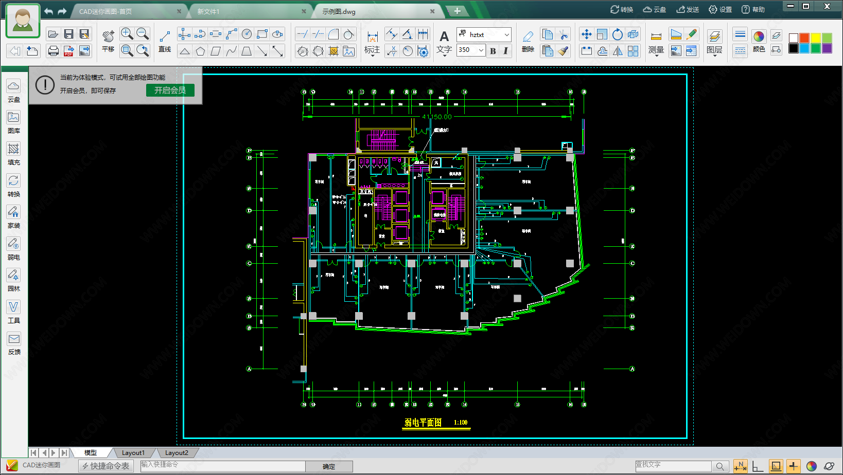Expand the Dimension (标注) dropdown arrow
The image size is (843, 475).
(372, 56)
